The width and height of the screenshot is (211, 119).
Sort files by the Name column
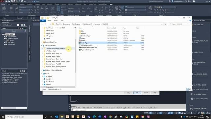(80, 28)
